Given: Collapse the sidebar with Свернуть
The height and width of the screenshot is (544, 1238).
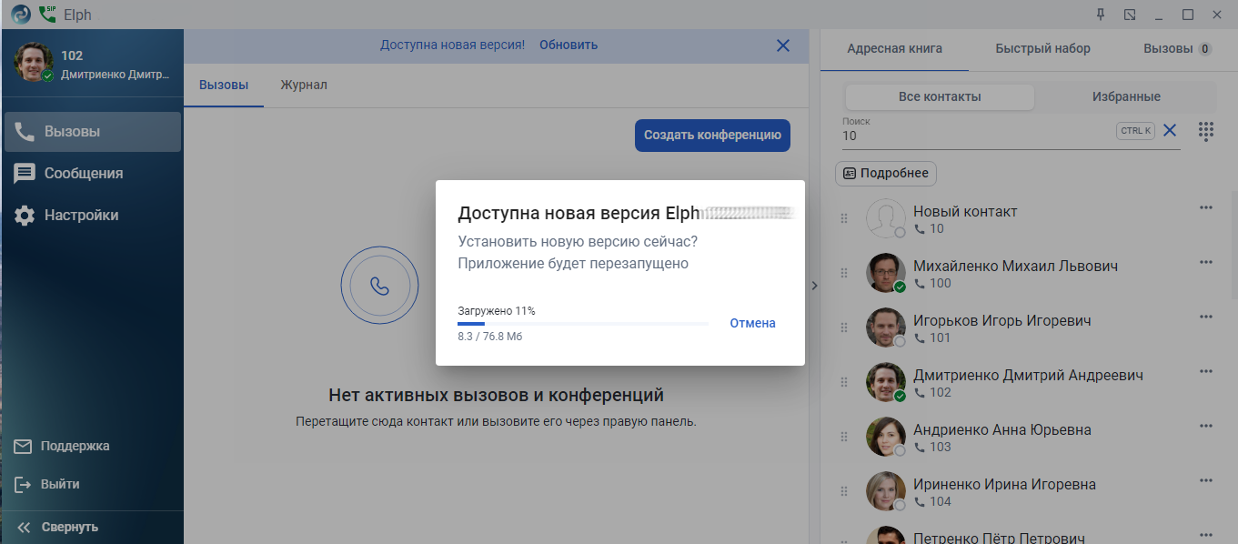Looking at the screenshot, I should 69,527.
